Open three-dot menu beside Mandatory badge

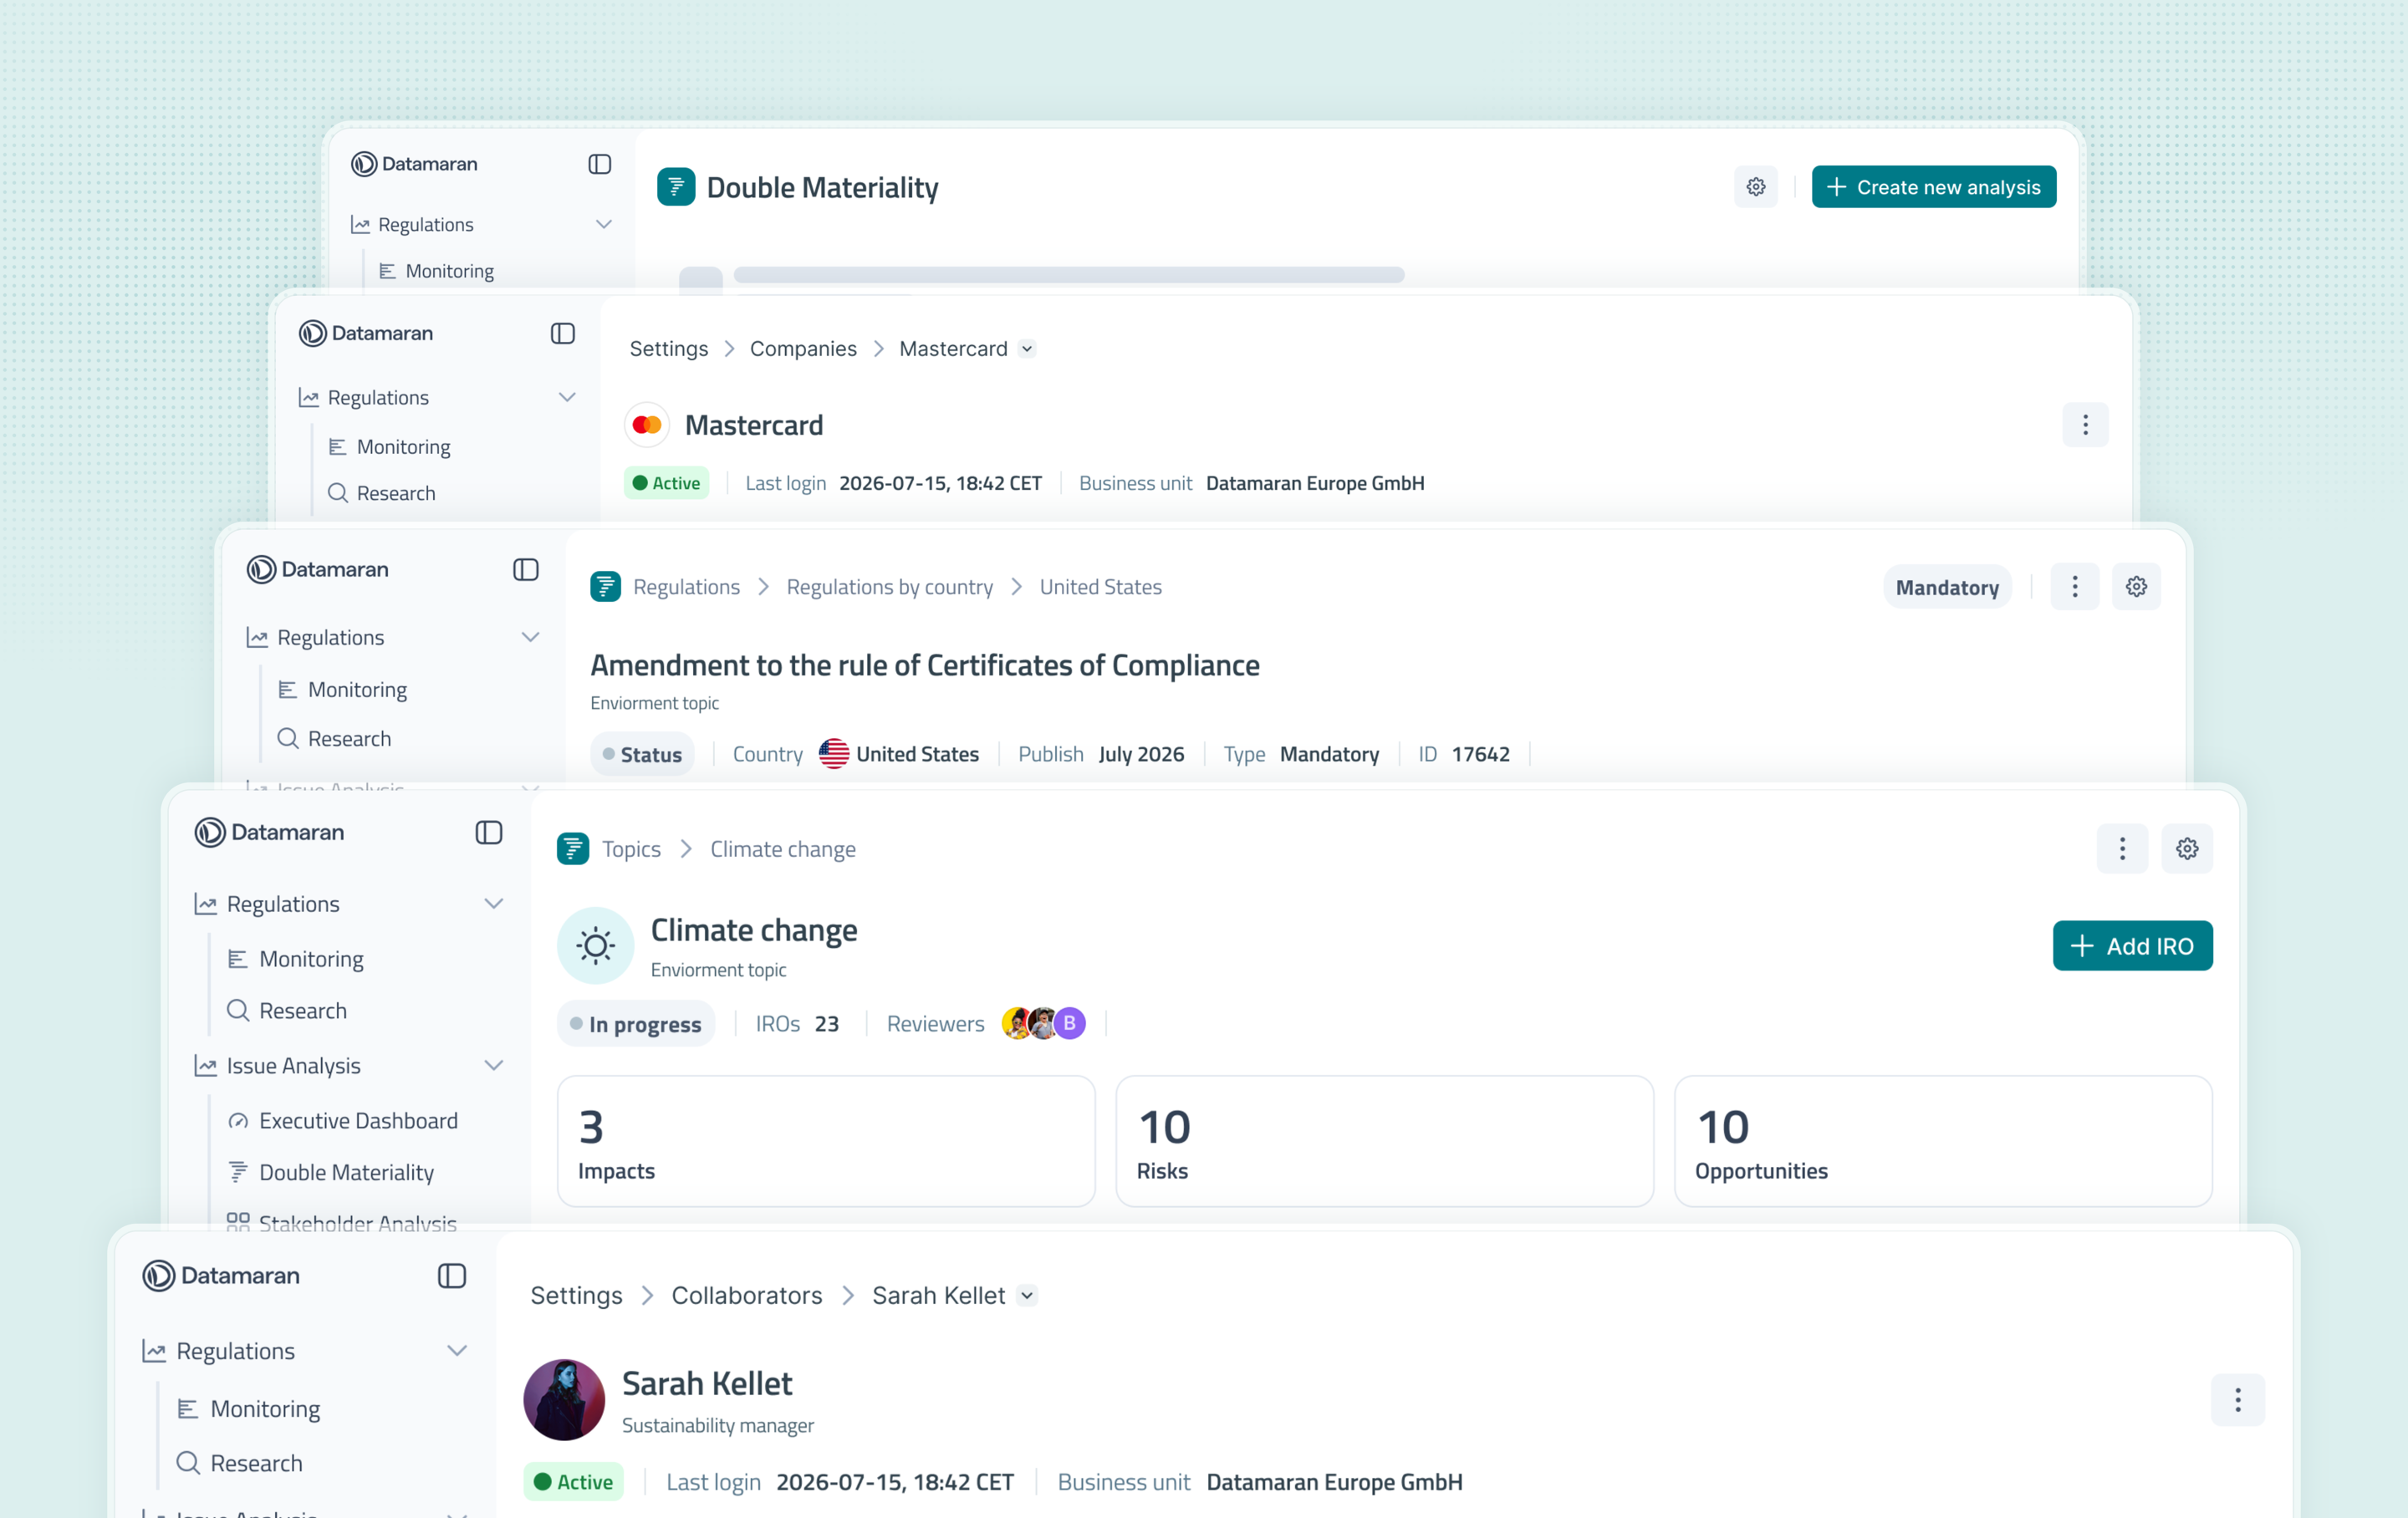point(2074,587)
